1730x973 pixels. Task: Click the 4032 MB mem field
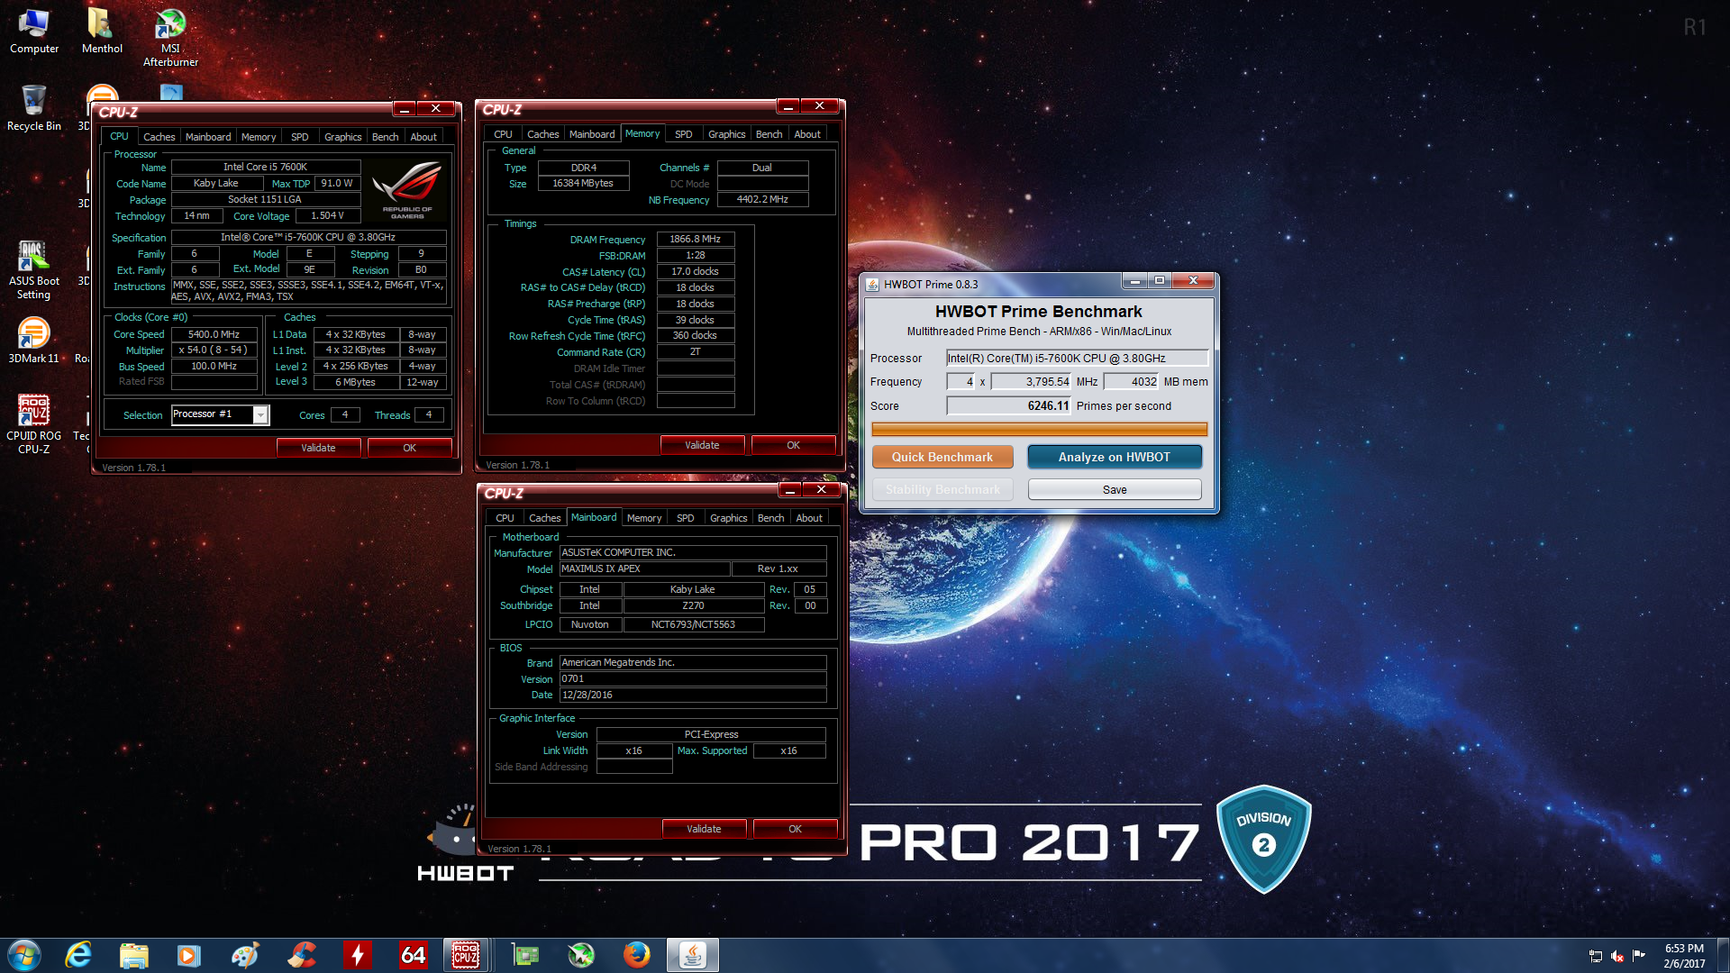tap(1131, 381)
